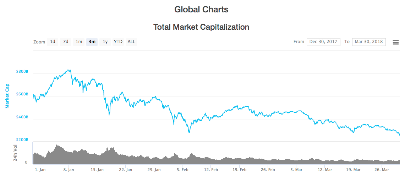Set zoom to 1y
This screenshot has height=177, width=405.
[x=105, y=42]
